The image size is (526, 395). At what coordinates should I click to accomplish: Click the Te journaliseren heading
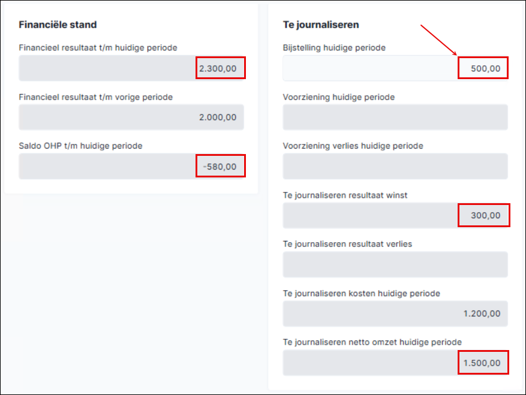(x=321, y=25)
